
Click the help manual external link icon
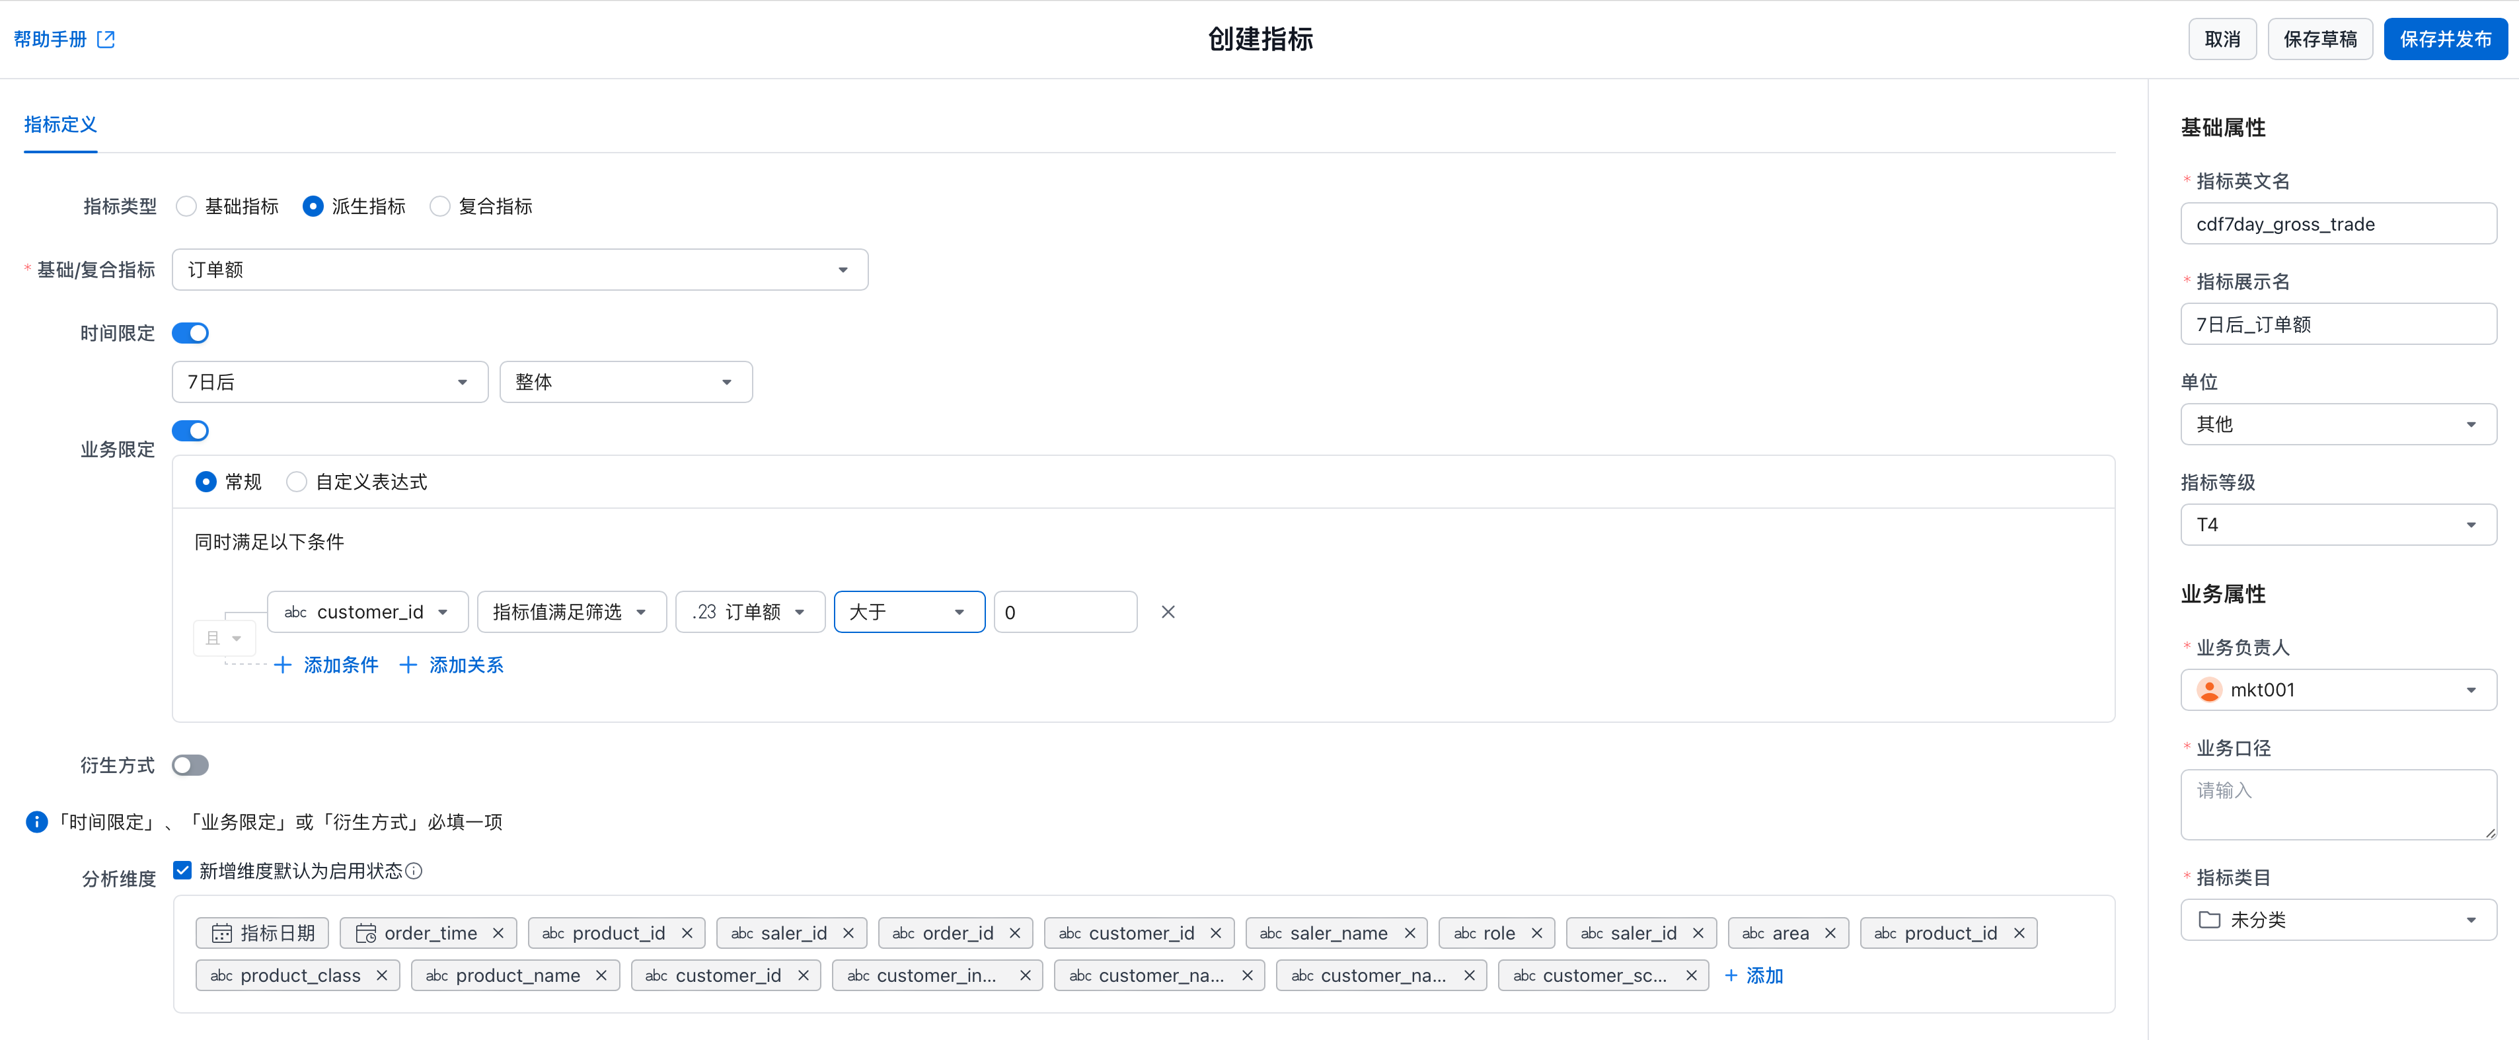click(106, 39)
